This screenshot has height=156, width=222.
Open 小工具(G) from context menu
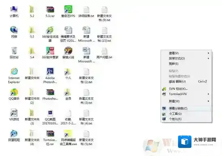(186, 114)
